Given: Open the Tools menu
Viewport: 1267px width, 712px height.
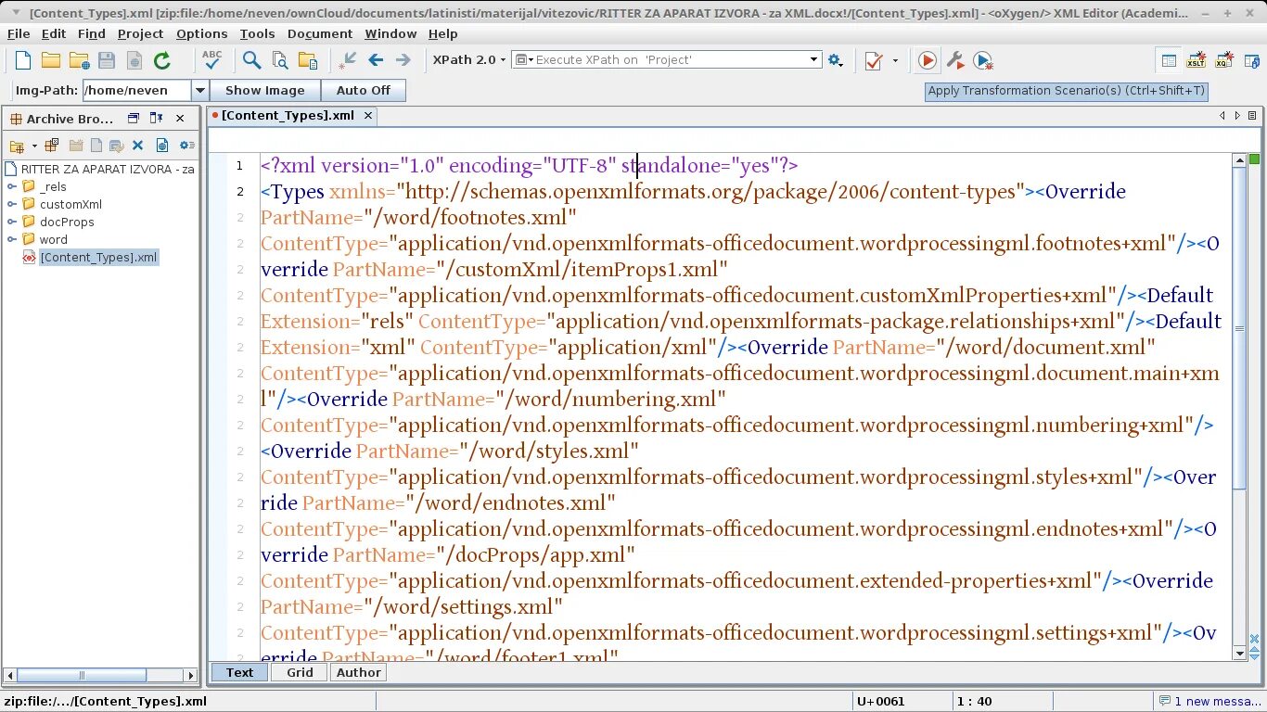Looking at the screenshot, I should point(257,33).
